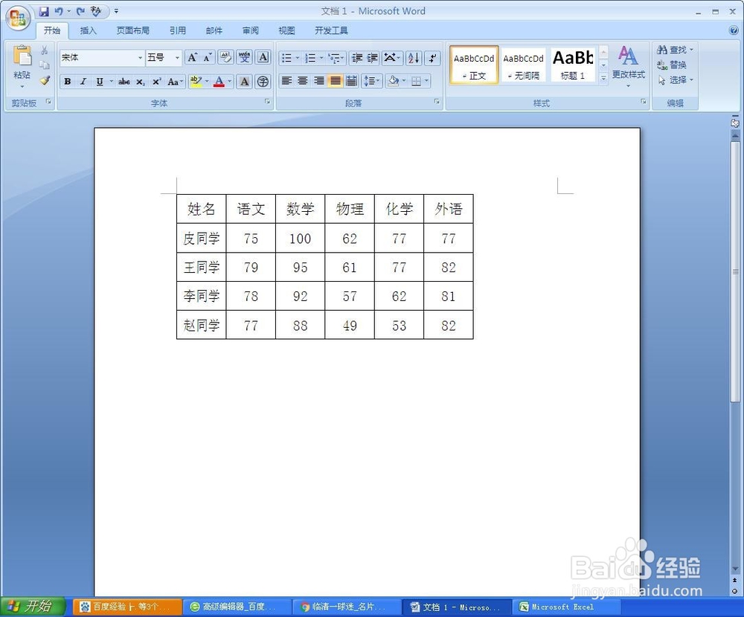Expand the Styles gallery more arrow
This screenshot has width=744, height=617.
click(x=603, y=78)
